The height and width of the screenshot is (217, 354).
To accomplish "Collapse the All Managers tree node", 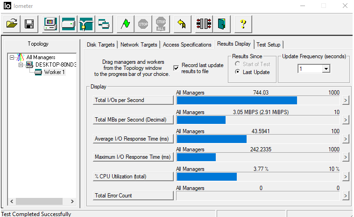I will (x=12, y=57).
